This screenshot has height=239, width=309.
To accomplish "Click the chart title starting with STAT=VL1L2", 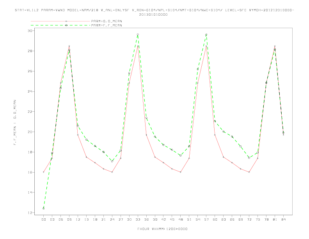I will click(154, 12).
